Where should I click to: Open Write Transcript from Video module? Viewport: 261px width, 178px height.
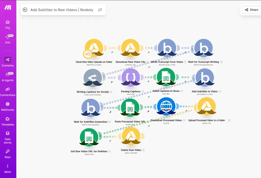[x=167, y=48]
